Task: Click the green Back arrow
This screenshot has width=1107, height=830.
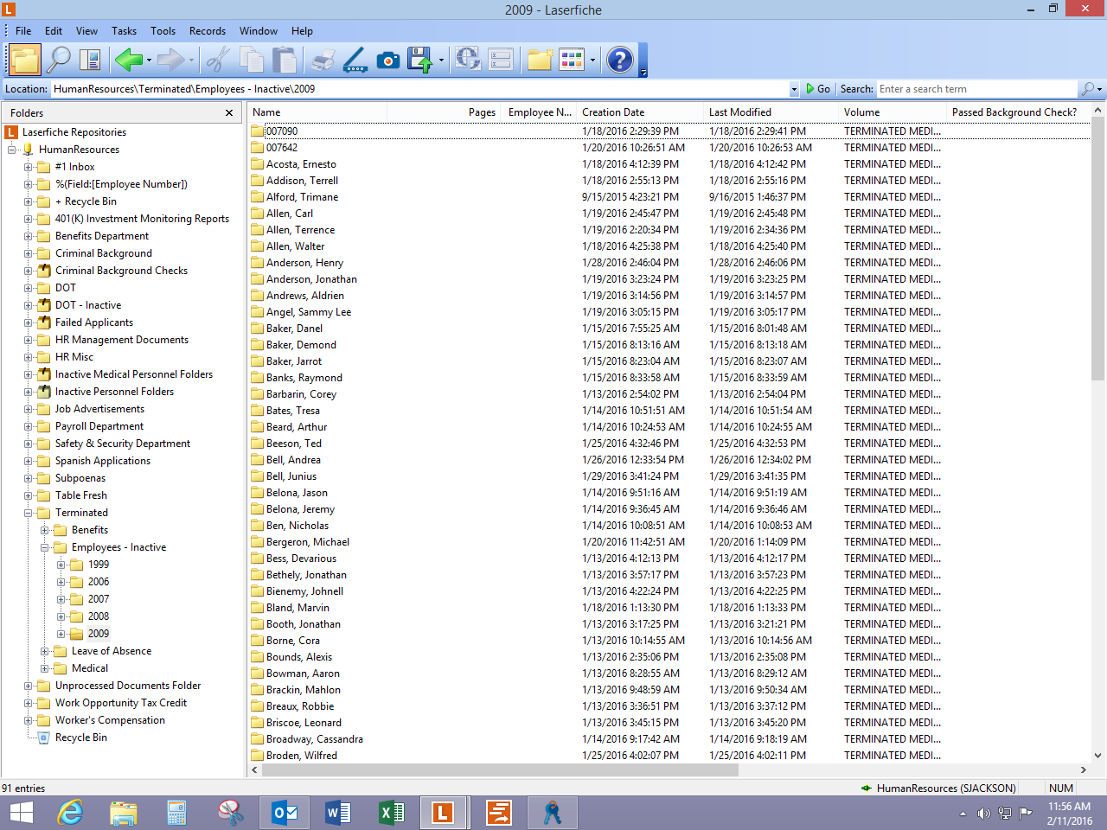Action: point(128,60)
